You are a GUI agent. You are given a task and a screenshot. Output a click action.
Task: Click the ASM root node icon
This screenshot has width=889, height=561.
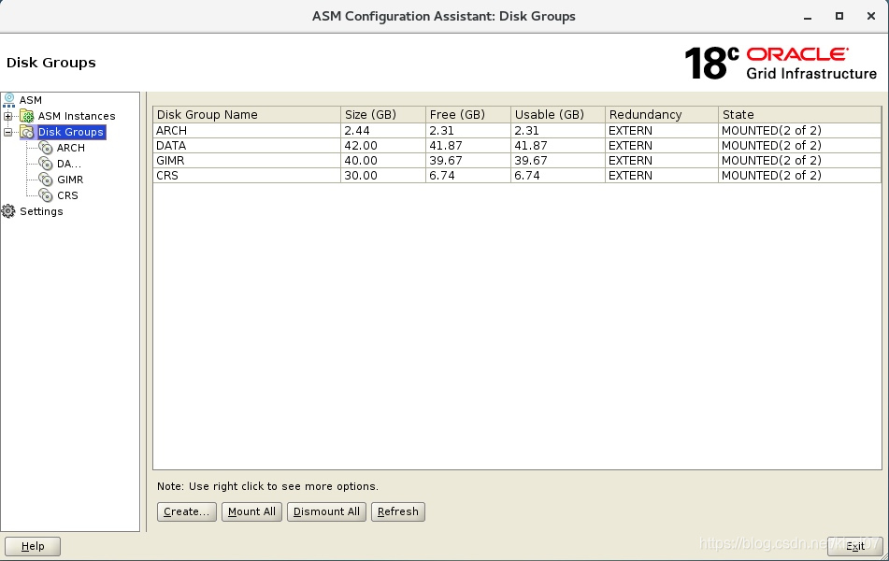point(9,100)
